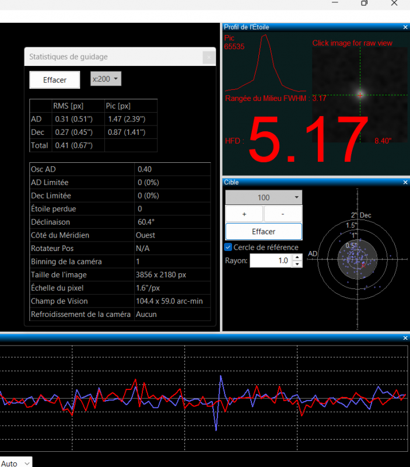The height and width of the screenshot is (467, 410).
Task: Increase Rayon with the up arrow
Action: (x=297, y=257)
